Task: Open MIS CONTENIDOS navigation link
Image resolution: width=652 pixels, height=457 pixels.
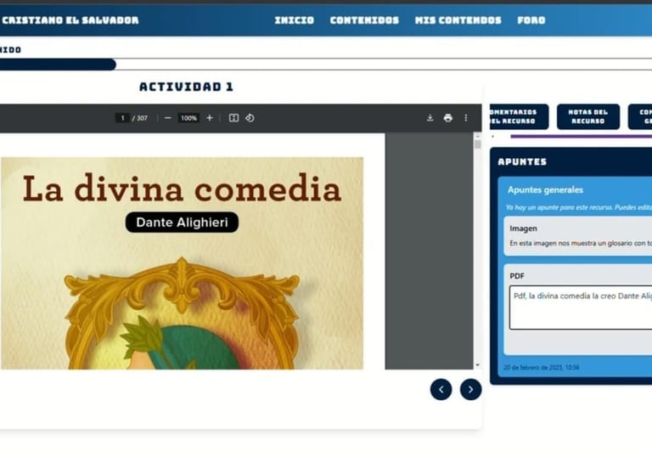Action: click(458, 20)
